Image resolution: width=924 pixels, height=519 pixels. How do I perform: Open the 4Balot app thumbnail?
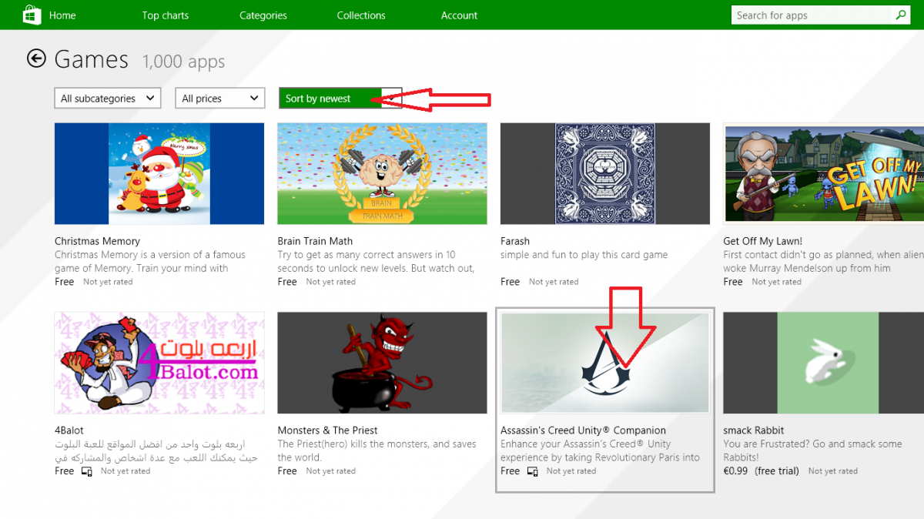pyautogui.click(x=159, y=363)
